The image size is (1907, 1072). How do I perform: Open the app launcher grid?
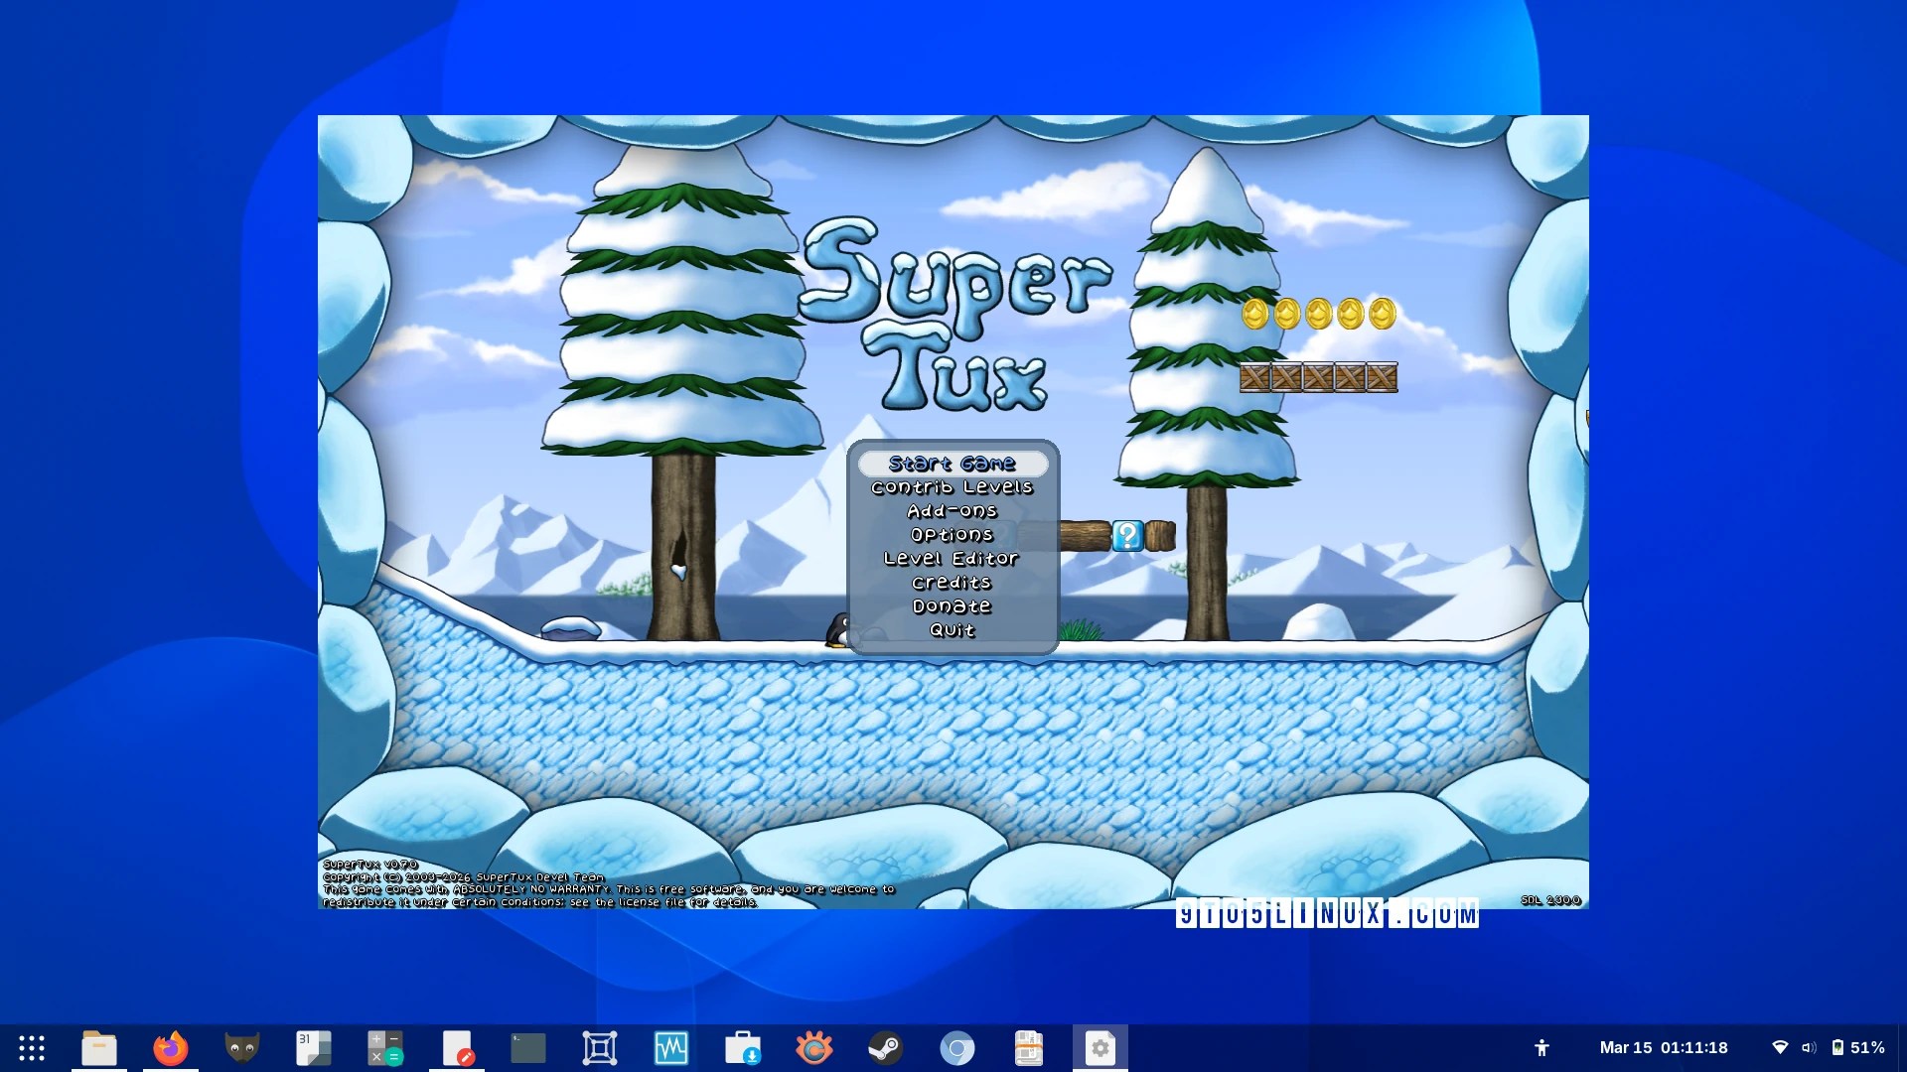pos(33,1047)
